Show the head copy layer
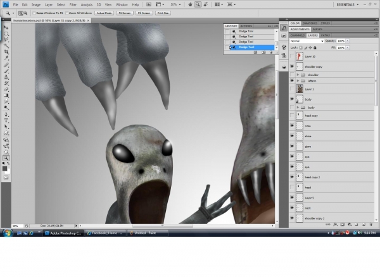 click(x=292, y=116)
